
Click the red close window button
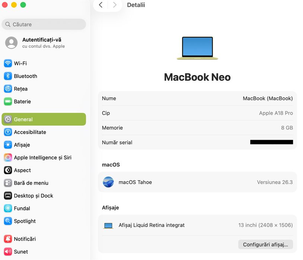point(4,5)
